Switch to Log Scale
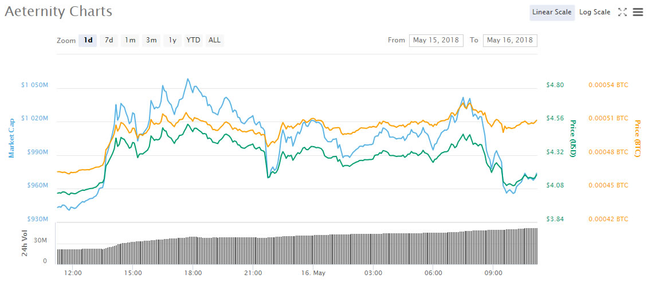The width and height of the screenshot is (648, 286). coord(595,12)
